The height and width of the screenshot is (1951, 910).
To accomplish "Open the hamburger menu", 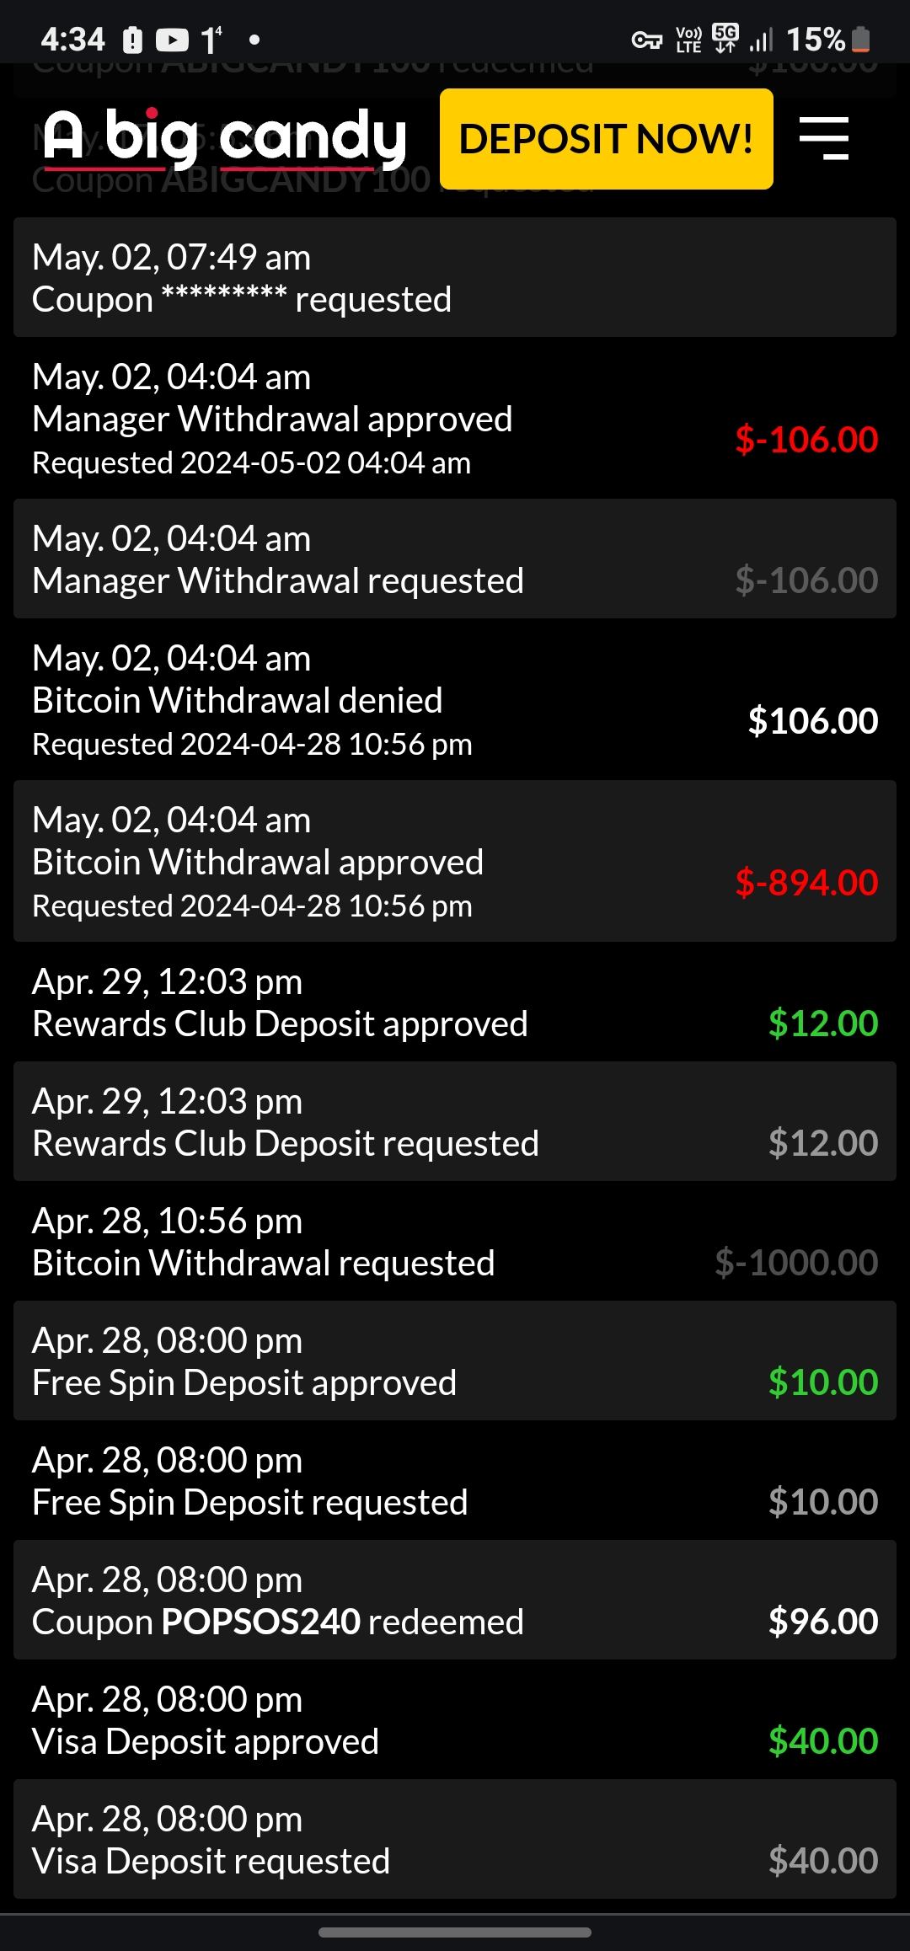I will tap(823, 139).
